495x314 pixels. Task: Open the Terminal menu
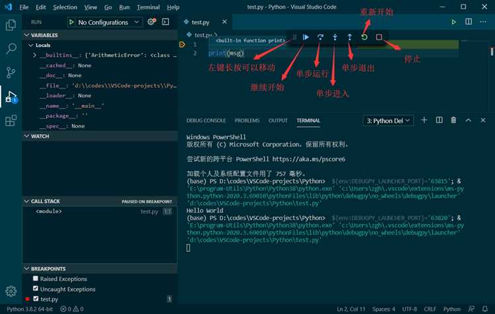(148, 7)
